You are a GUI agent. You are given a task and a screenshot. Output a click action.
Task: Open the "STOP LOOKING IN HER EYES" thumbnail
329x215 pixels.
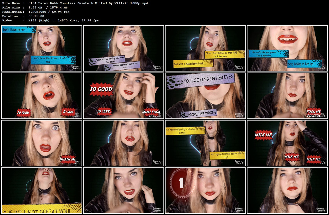[205, 96]
